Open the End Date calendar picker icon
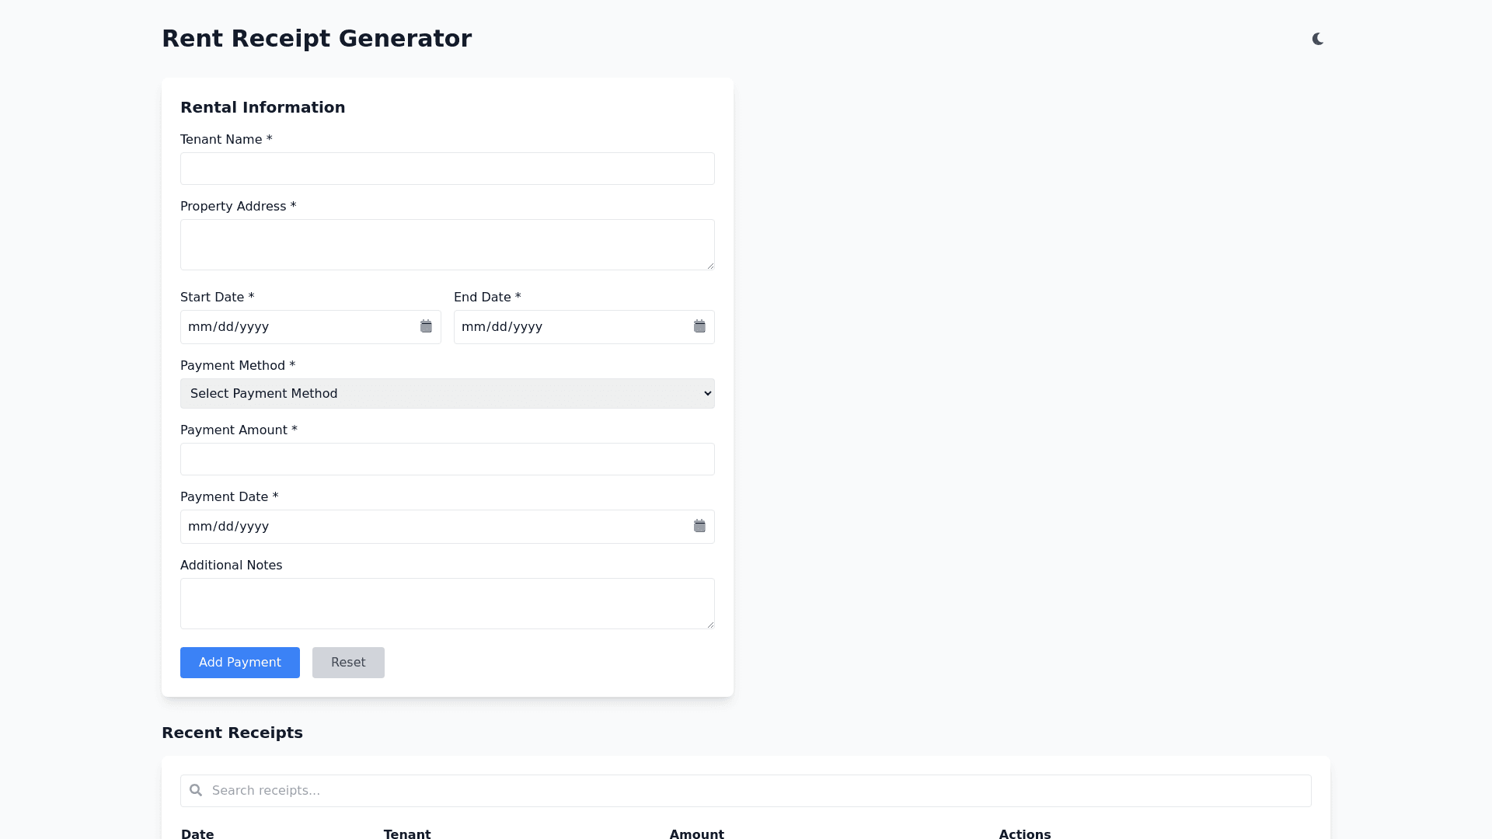 tap(699, 326)
